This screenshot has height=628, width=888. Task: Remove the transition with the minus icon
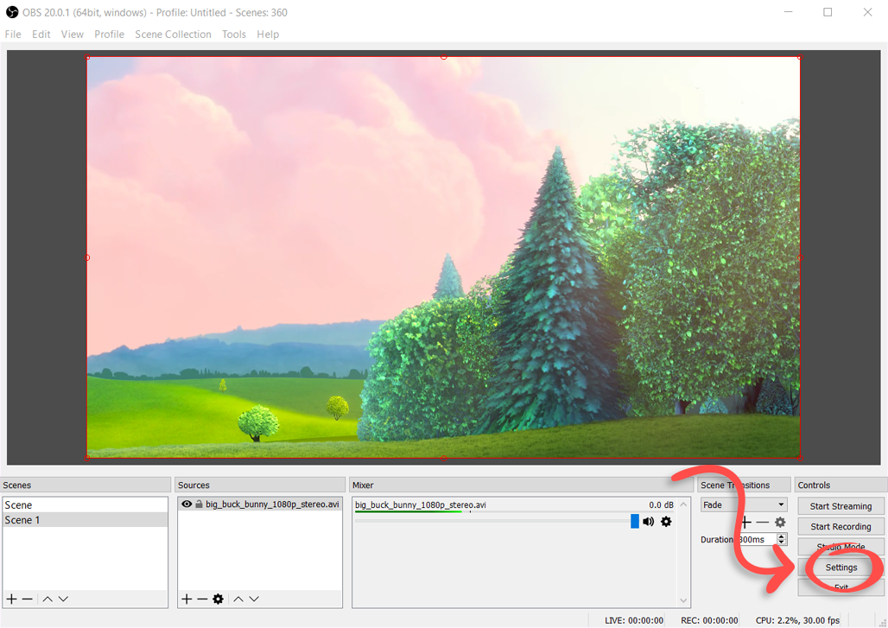tap(763, 522)
